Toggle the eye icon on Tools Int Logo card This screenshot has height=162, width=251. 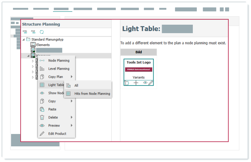pos(145,83)
